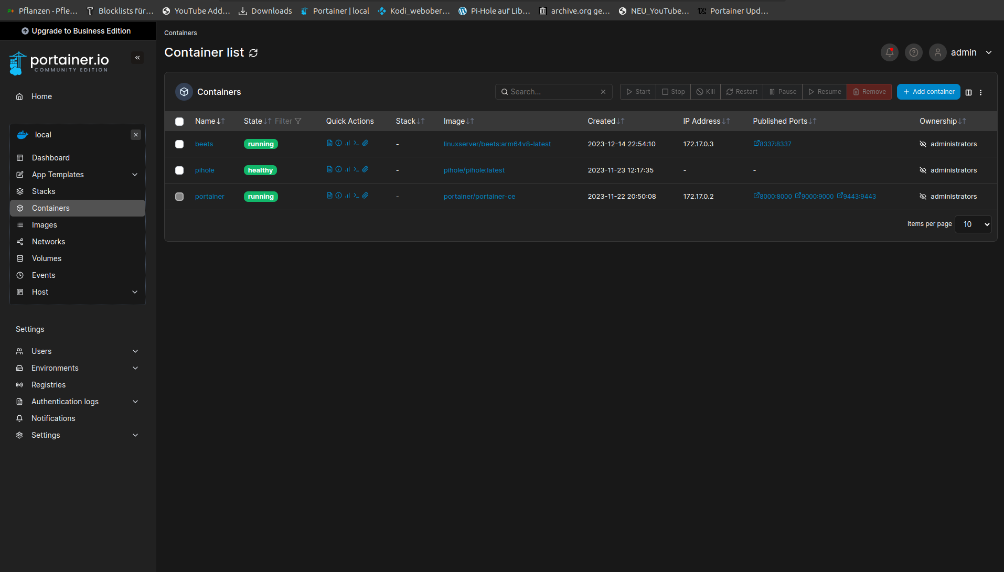Toggle select-all containers checkbox
This screenshot has width=1004, height=572.
(x=179, y=122)
